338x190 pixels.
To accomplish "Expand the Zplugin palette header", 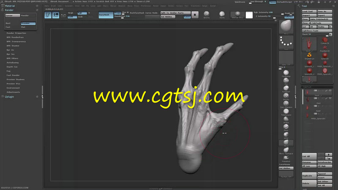I will [9, 97].
